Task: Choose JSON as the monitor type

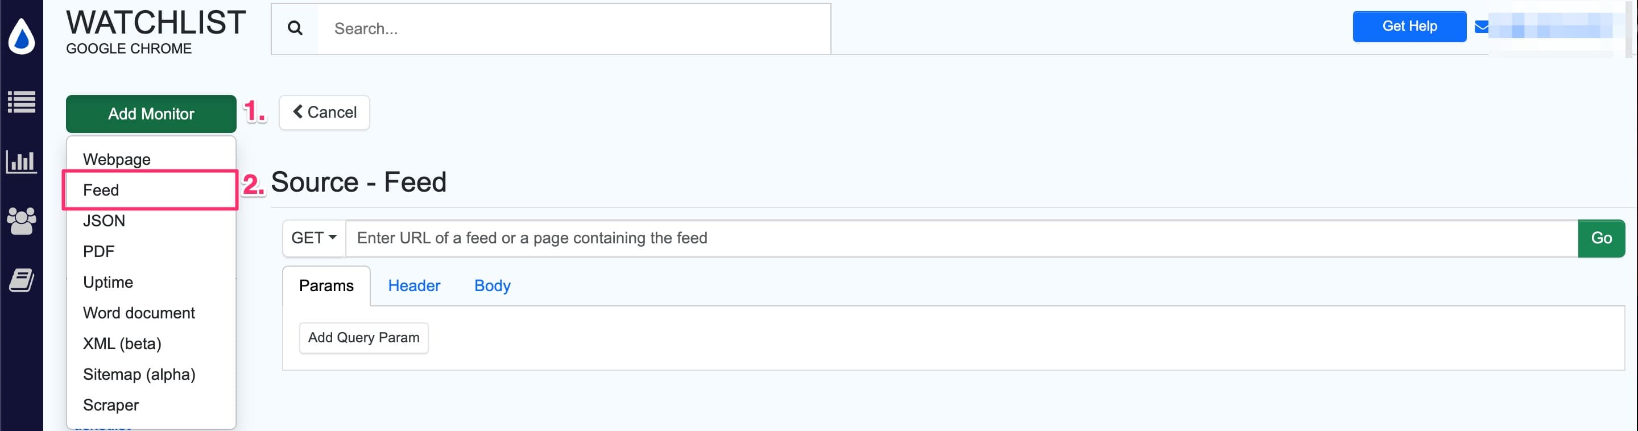Action: coord(104,220)
